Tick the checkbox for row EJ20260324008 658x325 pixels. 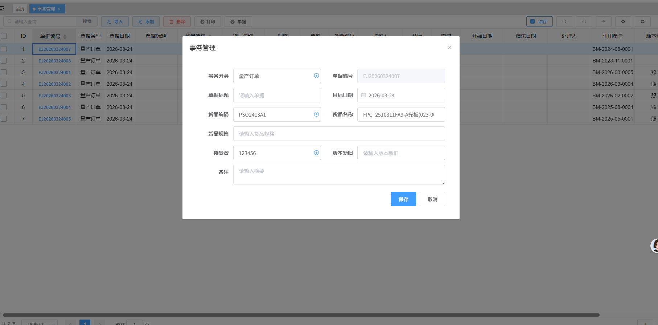point(4,61)
